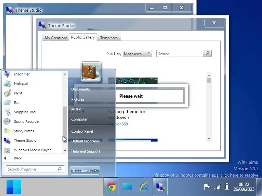Open Computer in the start menu
This screenshot has height=196, width=262.
tap(80, 119)
